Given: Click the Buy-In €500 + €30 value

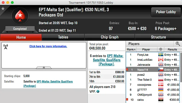Looking at the screenshot, I should 137,29.
